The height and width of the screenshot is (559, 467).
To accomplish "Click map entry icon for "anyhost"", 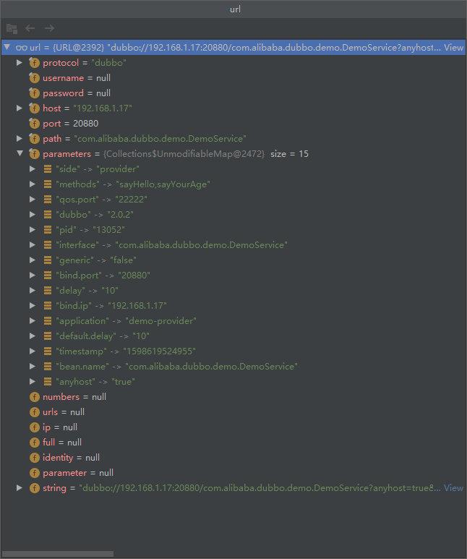I will 48,381.
